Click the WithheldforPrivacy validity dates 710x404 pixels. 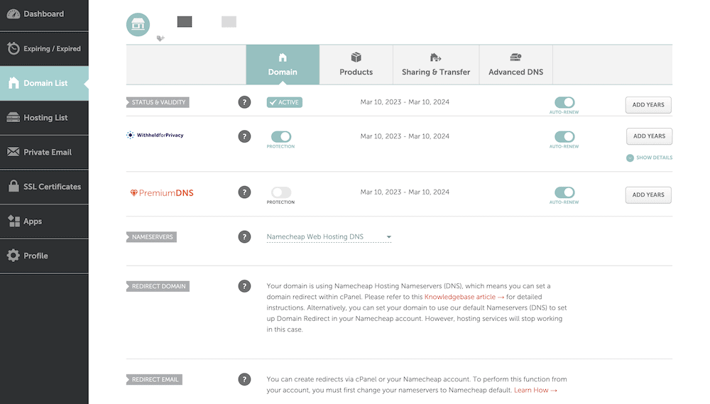coord(405,136)
